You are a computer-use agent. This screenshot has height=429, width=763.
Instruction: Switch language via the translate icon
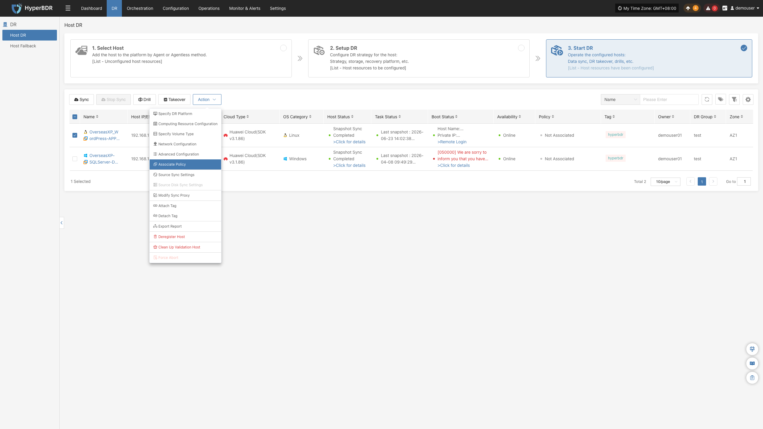click(x=725, y=8)
